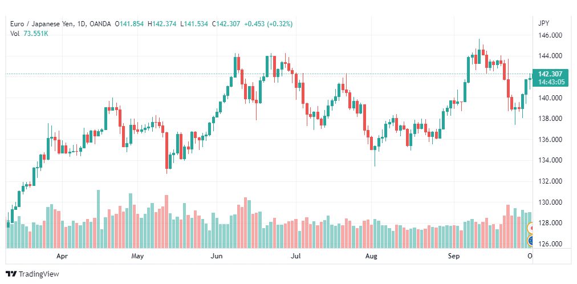Click the TradingView brand text link
Viewport: 577px width, 284px height.
39,274
